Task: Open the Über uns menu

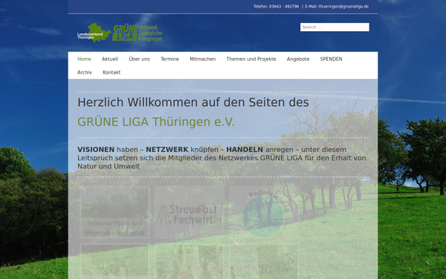Action: pyautogui.click(x=139, y=59)
